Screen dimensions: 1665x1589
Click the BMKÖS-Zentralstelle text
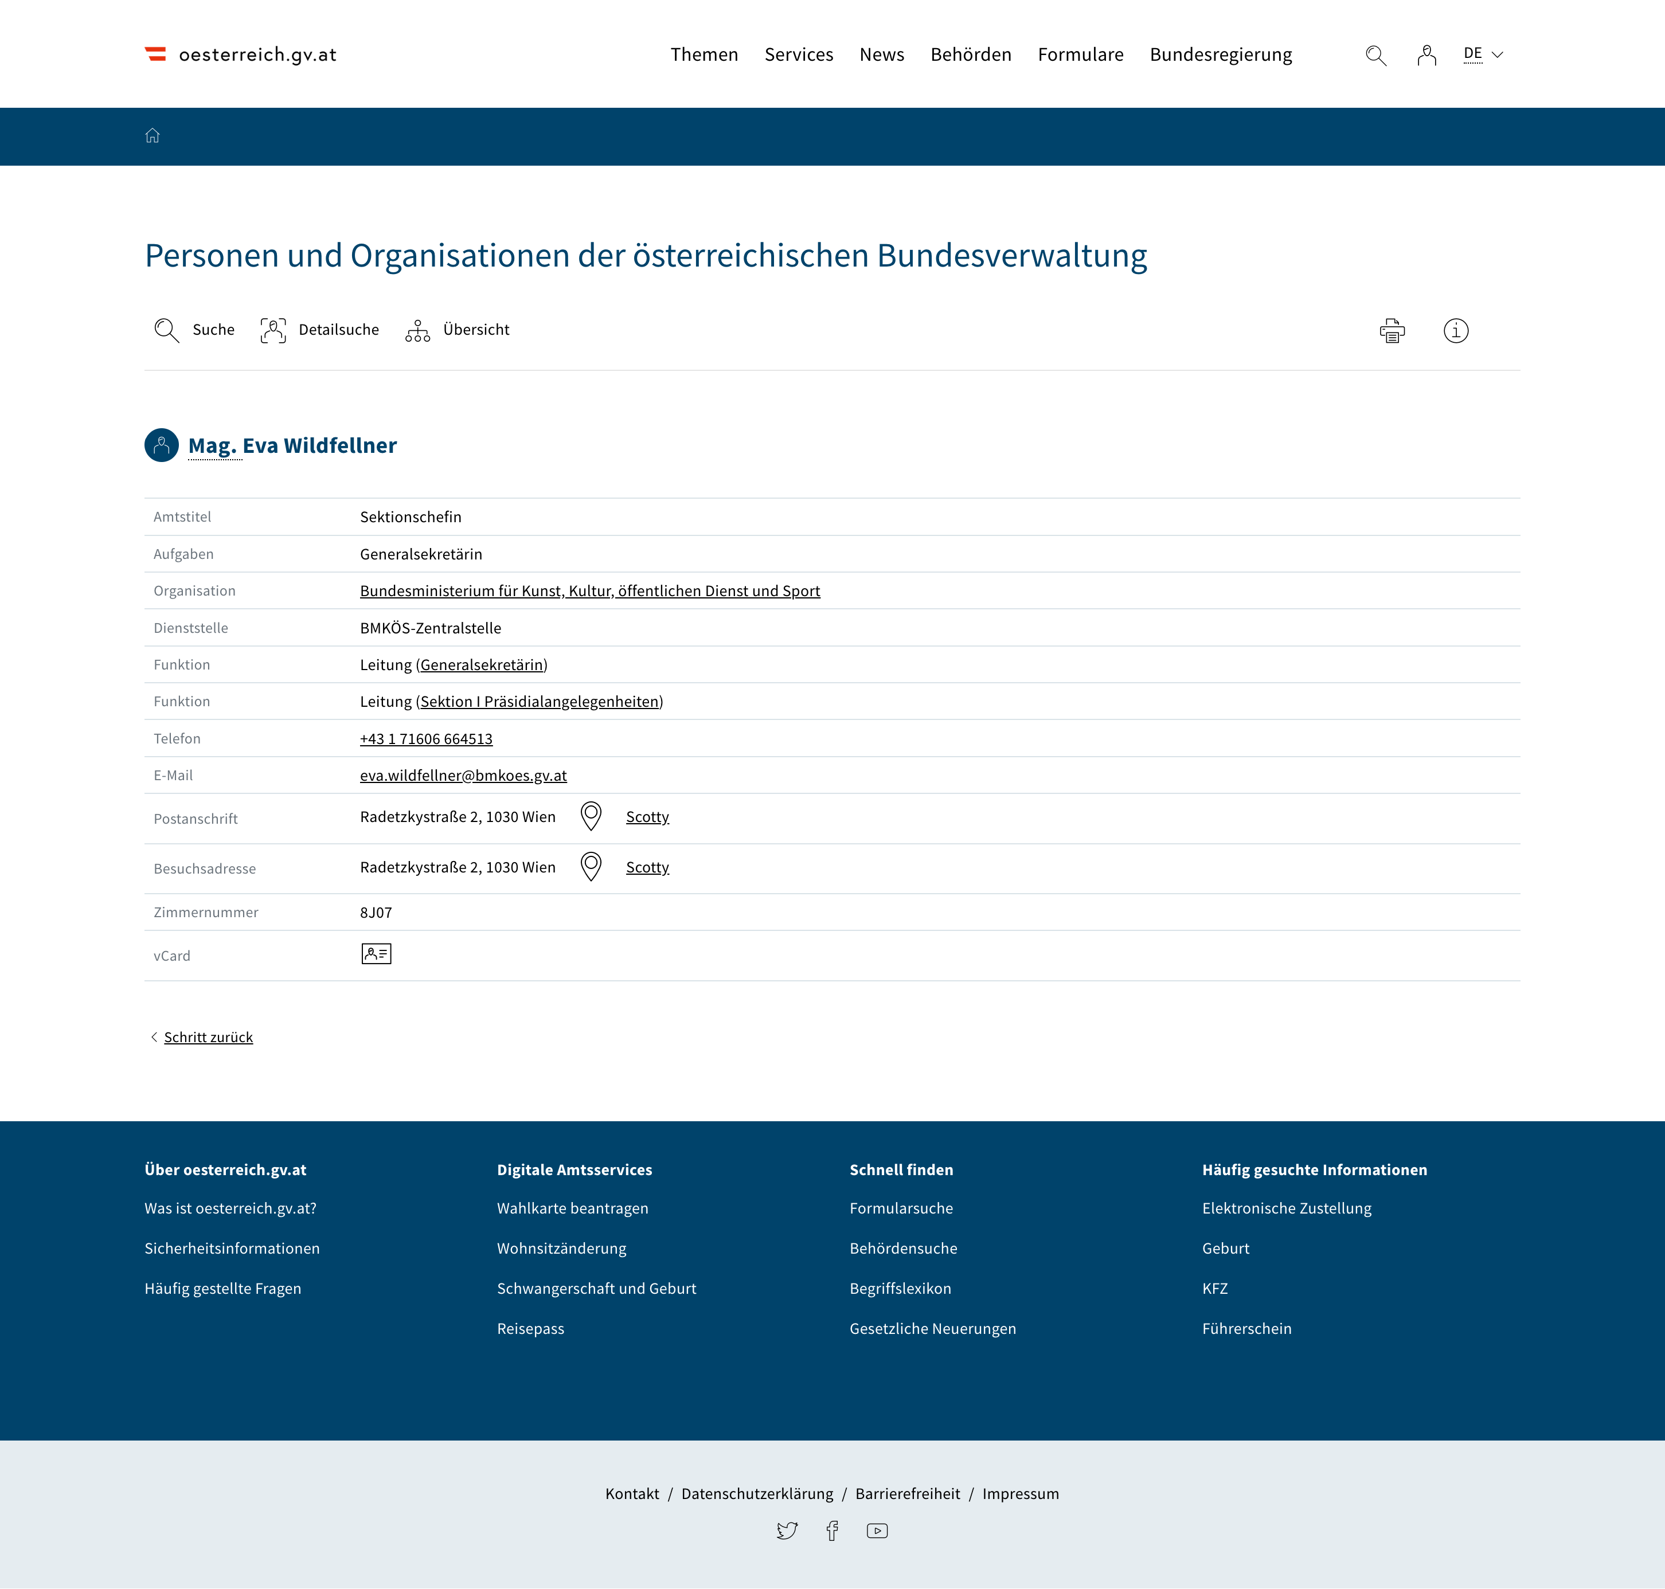pyautogui.click(x=431, y=628)
